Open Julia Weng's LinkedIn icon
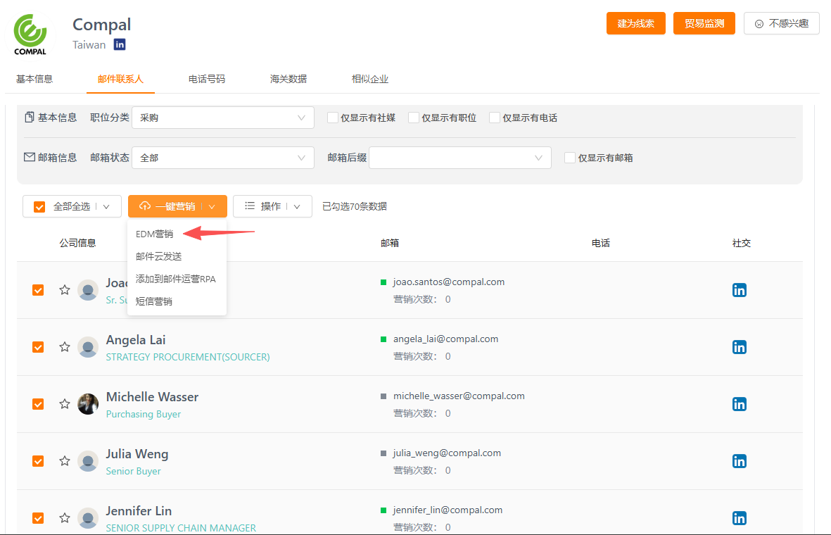This screenshot has height=535, width=831. [x=740, y=461]
